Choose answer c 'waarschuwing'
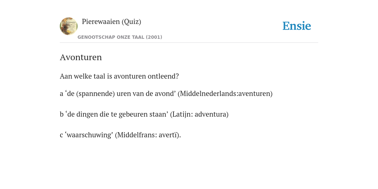Viewport: 378px width, 189px height. click(120, 135)
